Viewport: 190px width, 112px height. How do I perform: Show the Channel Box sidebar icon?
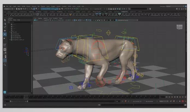pos(186,9)
